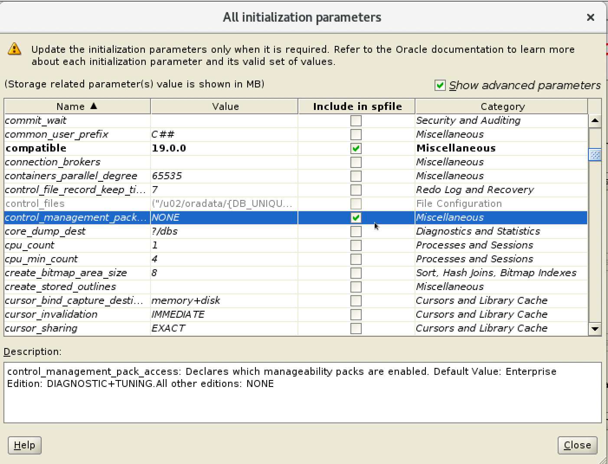The width and height of the screenshot is (608, 464).
Task: Uncheck Include in spfile for compatible
Action: click(x=356, y=148)
